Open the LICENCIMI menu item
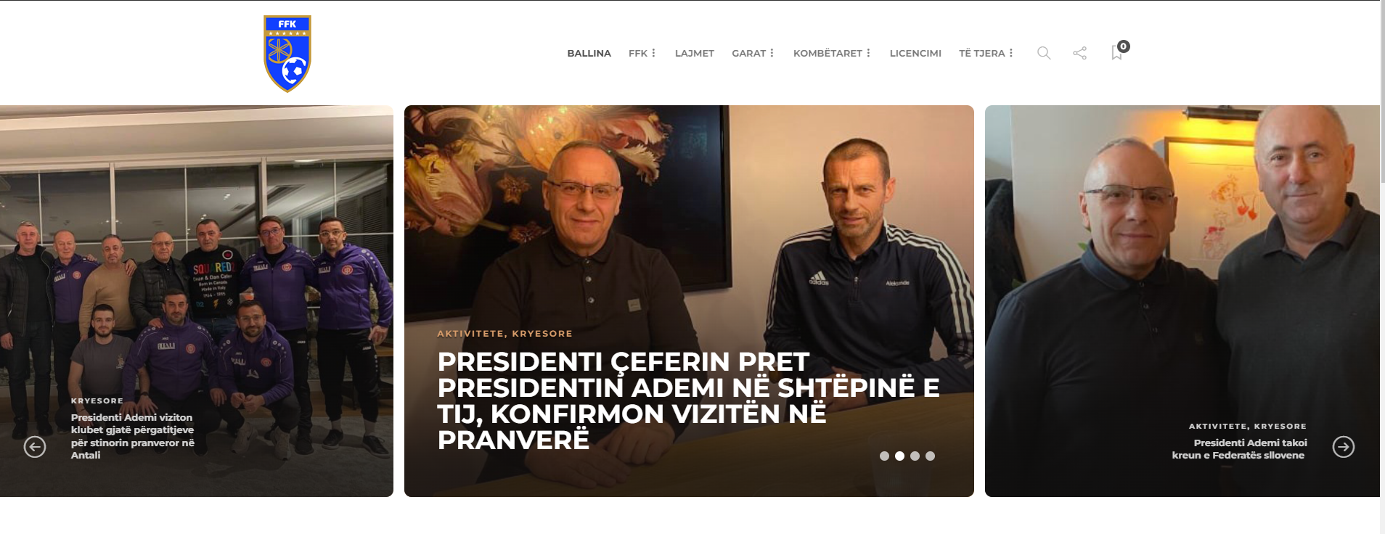The image size is (1385, 534). click(x=915, y=53)
